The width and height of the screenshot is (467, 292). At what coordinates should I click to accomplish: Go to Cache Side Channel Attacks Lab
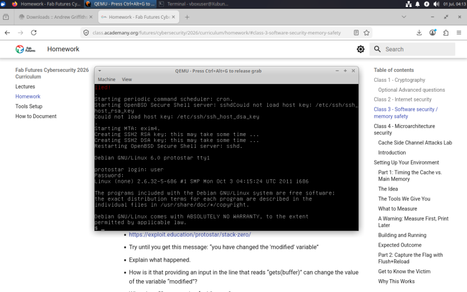pos(415,142)
